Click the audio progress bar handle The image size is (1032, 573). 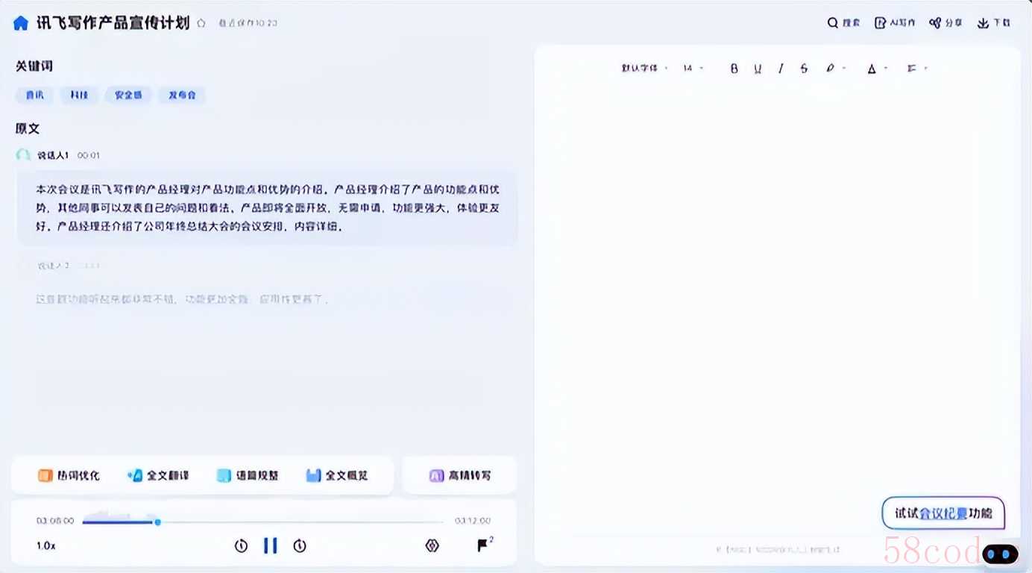[x=158, y=522]
